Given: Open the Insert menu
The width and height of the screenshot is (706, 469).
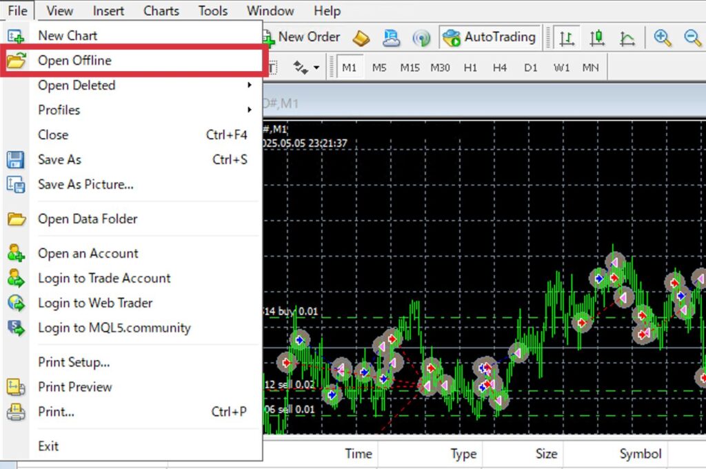Looking at the screenshot, I should click(108, 10).
